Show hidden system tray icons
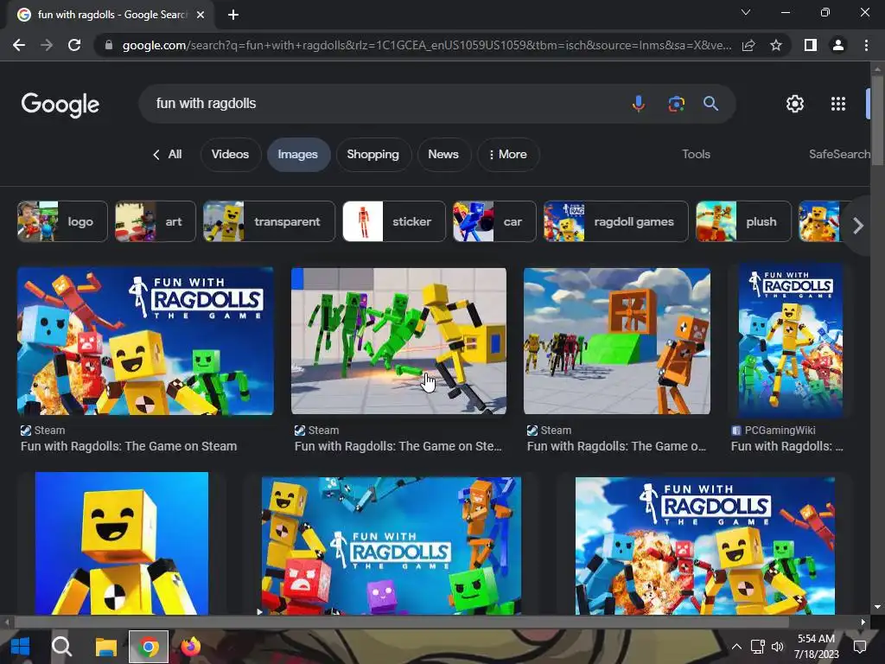885x664 pixels. [736, 647]
